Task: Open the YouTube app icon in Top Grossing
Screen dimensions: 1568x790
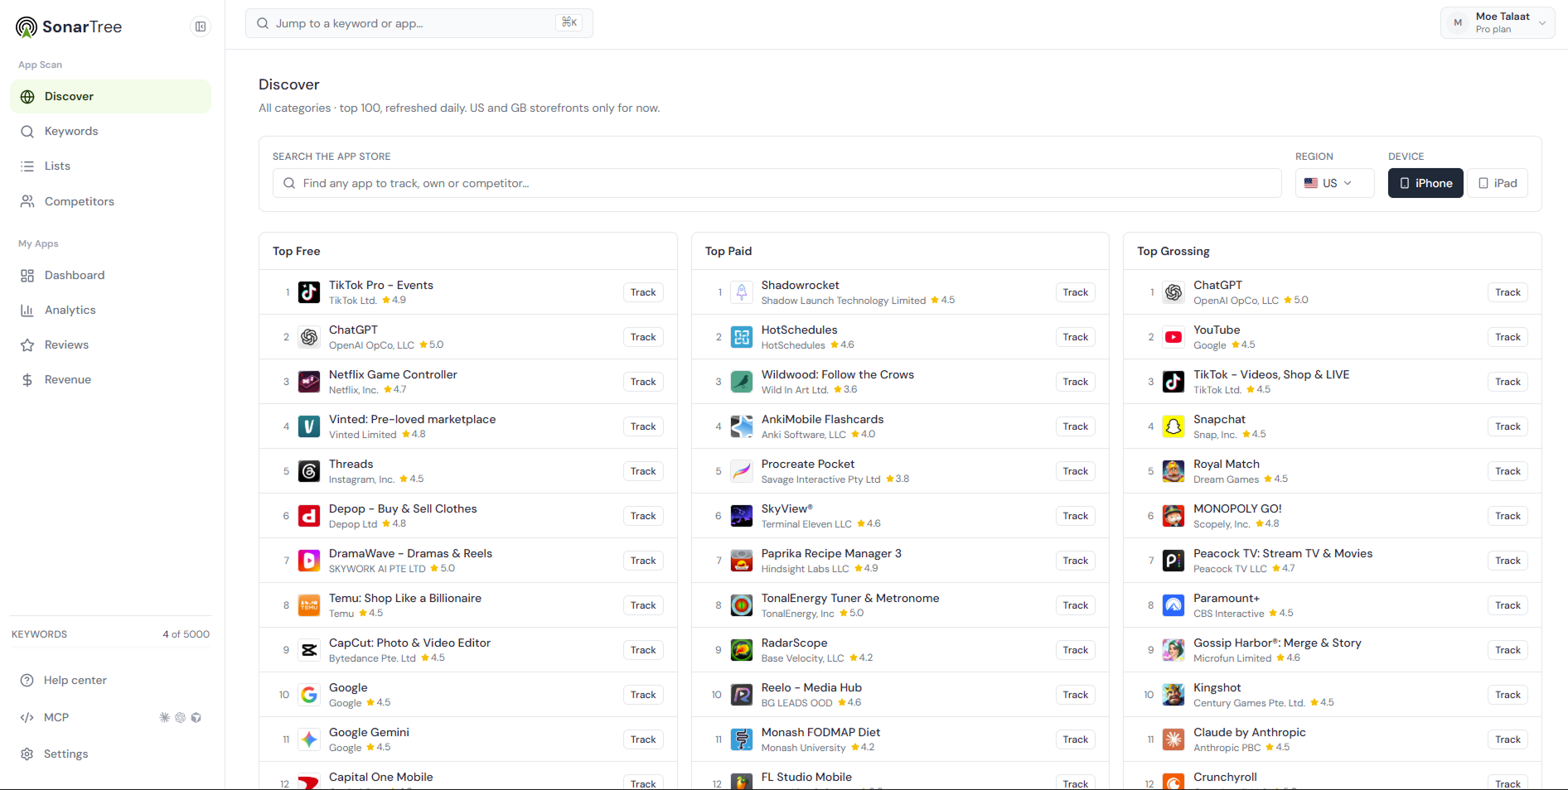Action: coord(1174,336)
